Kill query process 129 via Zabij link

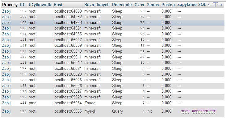[6, 111]
